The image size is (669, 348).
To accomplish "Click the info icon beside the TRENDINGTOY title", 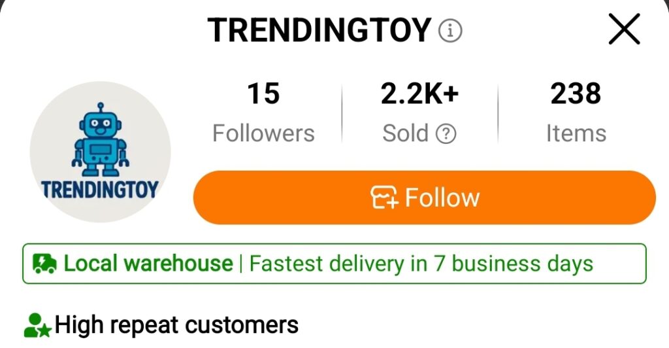I will (450, 30).
